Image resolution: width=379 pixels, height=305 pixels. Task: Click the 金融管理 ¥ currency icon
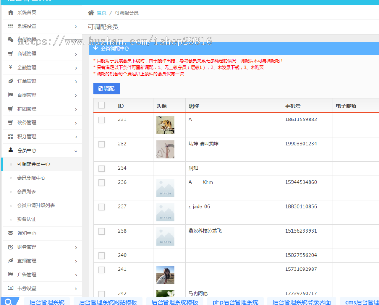pyautogui.click(x=11, y=67)
